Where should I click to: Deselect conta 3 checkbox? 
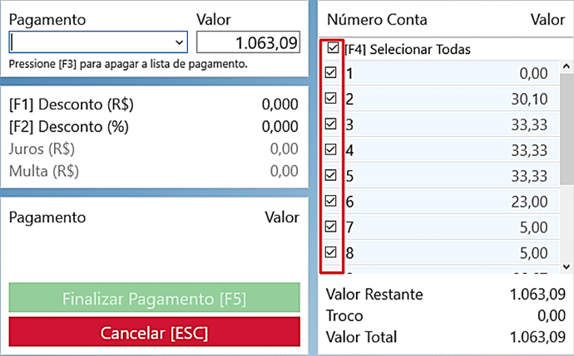coord(331,124)
